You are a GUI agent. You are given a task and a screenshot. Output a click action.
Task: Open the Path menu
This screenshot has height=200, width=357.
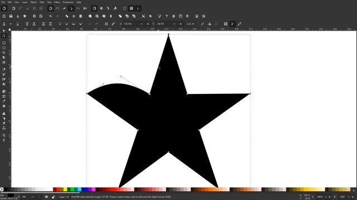click(42, 2)
